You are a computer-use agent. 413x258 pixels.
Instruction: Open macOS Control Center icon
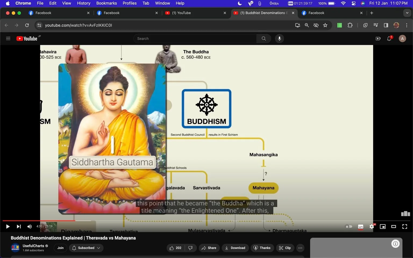point(354,3)
